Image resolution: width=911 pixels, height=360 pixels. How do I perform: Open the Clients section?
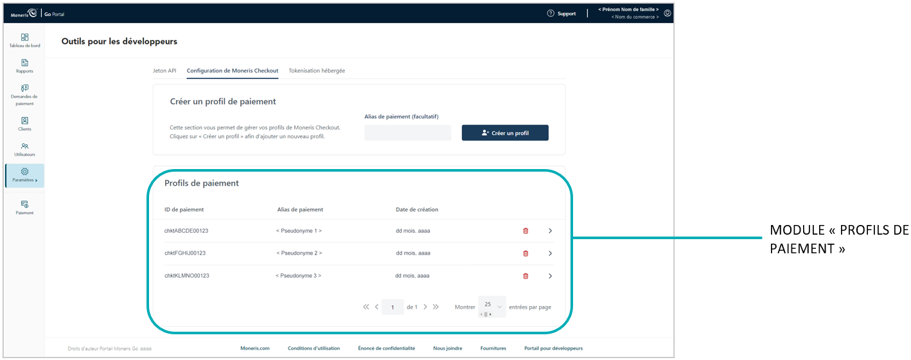point(24,124)
